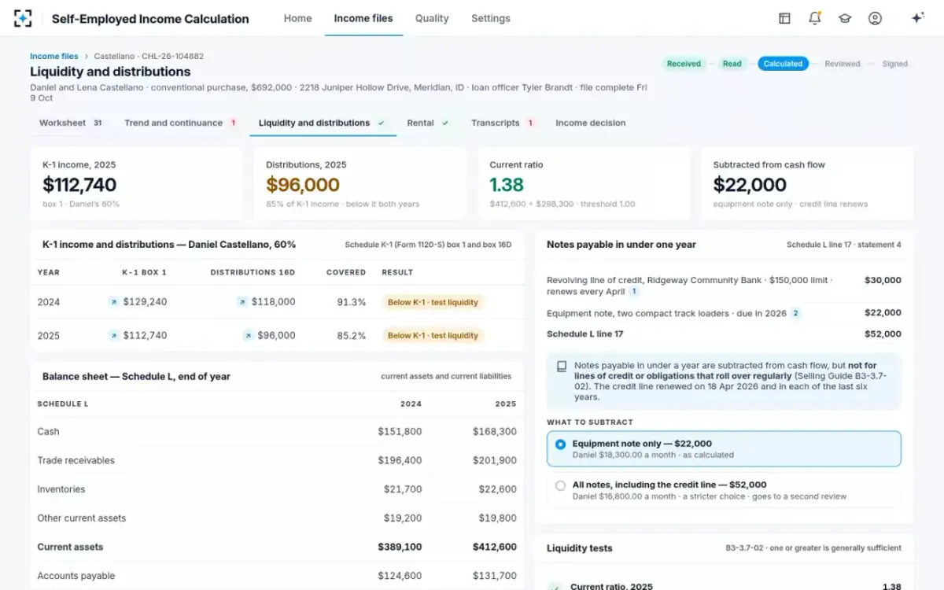Viewport: 944px width, 590px height.
Task: Click 2024 Accounts payable $124,600
Action: coord(400,576)
